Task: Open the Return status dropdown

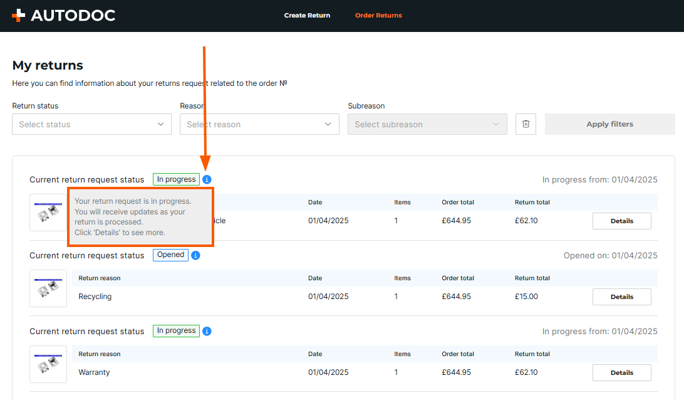Action: pos(91,124)
